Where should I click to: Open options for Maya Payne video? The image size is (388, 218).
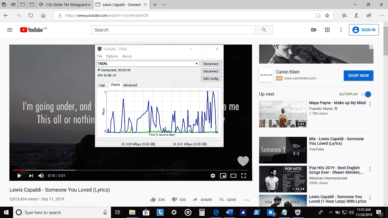[370, 104]
